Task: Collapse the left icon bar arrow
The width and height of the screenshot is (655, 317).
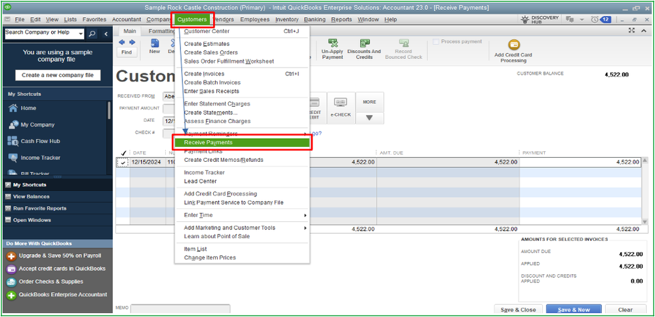Action: pos(106,34)
